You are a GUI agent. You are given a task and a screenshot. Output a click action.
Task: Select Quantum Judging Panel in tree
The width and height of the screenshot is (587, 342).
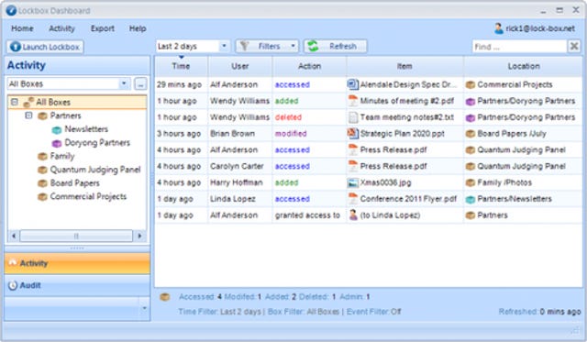(x=95, y=170)
